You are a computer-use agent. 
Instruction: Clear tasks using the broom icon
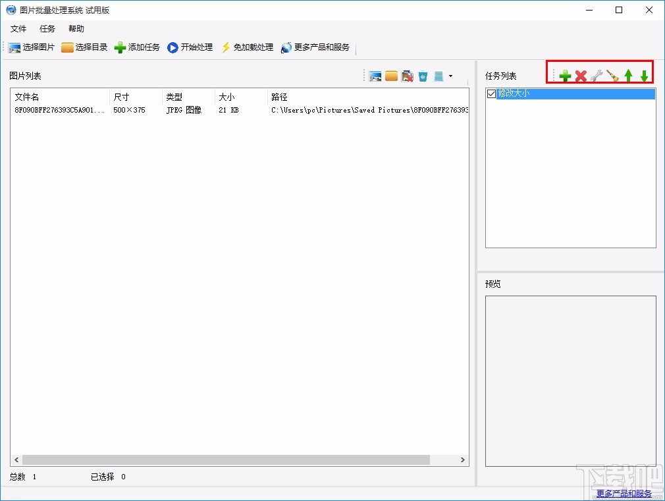(613, 75)
